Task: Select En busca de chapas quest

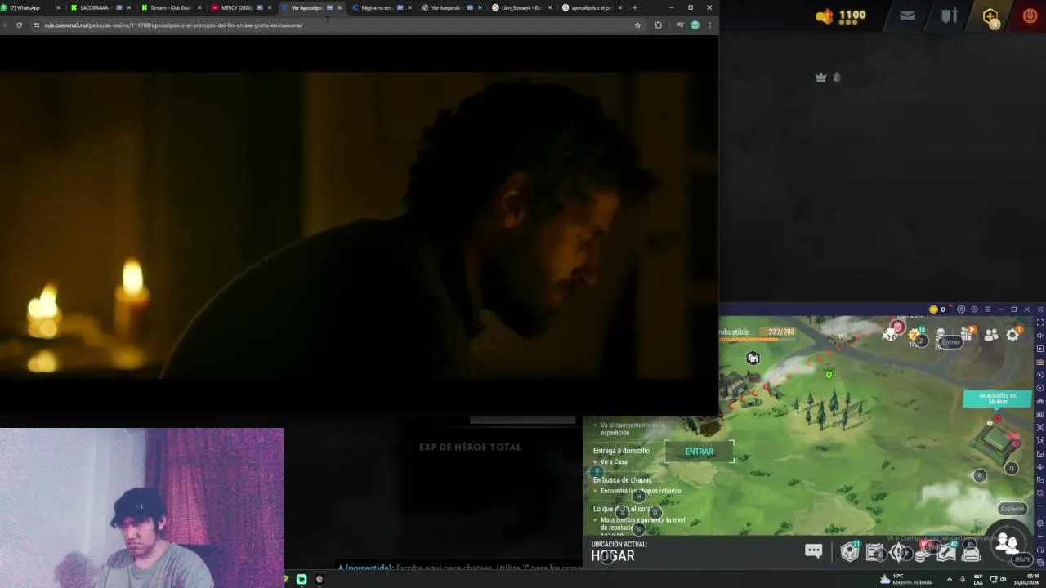Action: tap(623, 480)
